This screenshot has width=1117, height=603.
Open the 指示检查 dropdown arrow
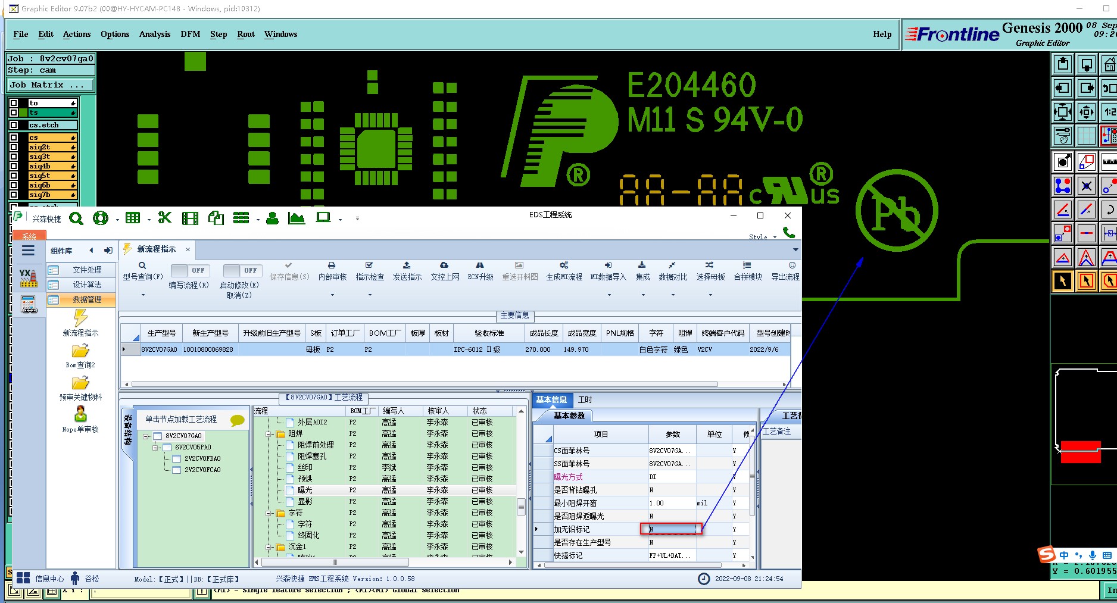tap(370, 295)
